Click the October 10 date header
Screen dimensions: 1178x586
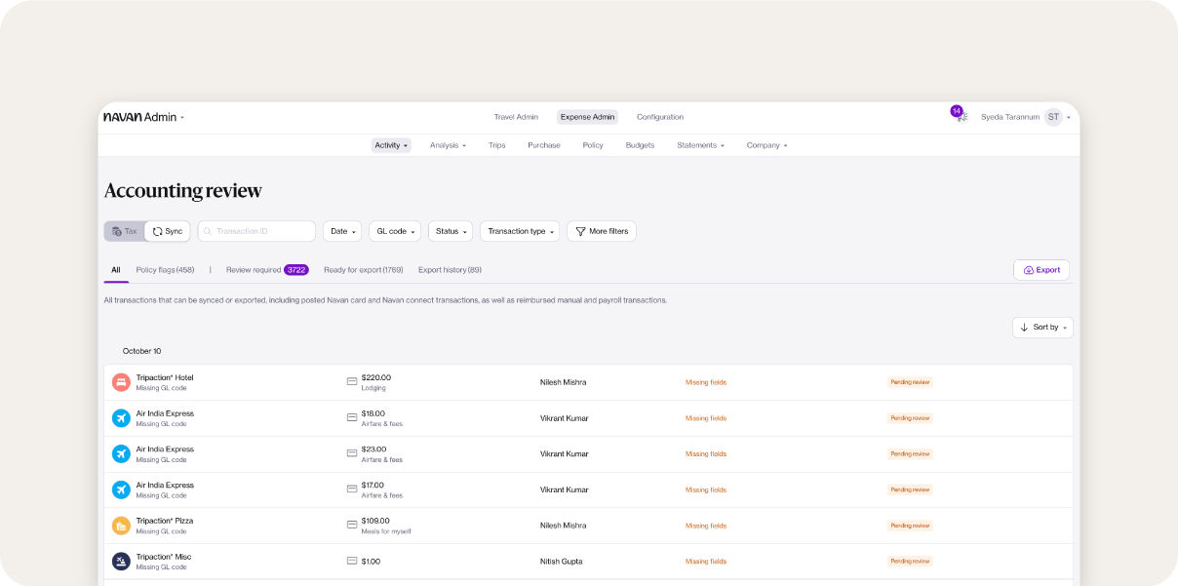142,351
